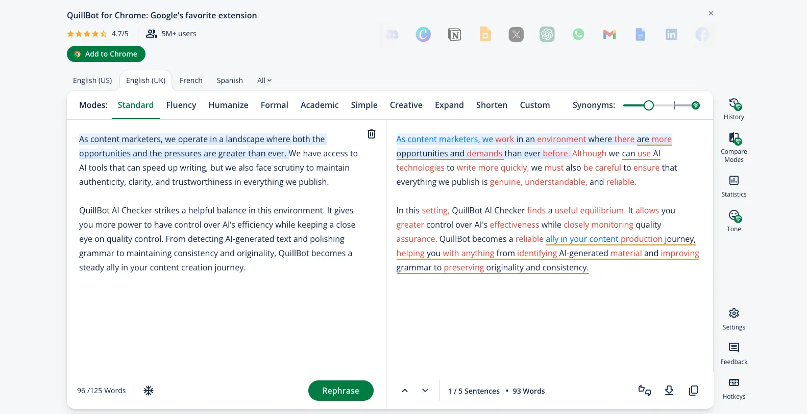Click the Gmail app icon

609,35
